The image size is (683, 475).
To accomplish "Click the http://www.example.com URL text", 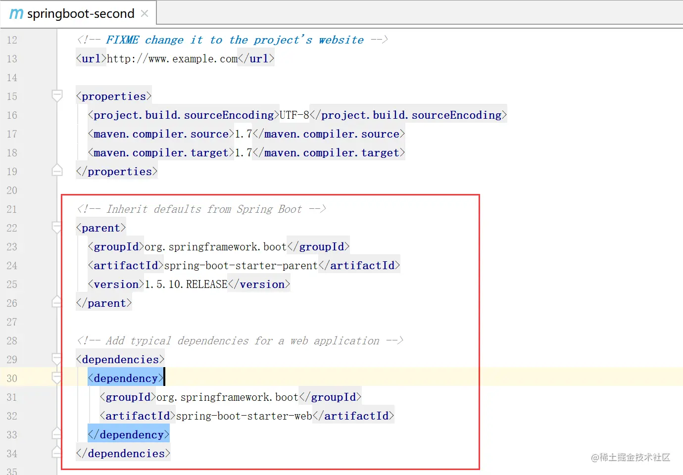I will [172, 59].
